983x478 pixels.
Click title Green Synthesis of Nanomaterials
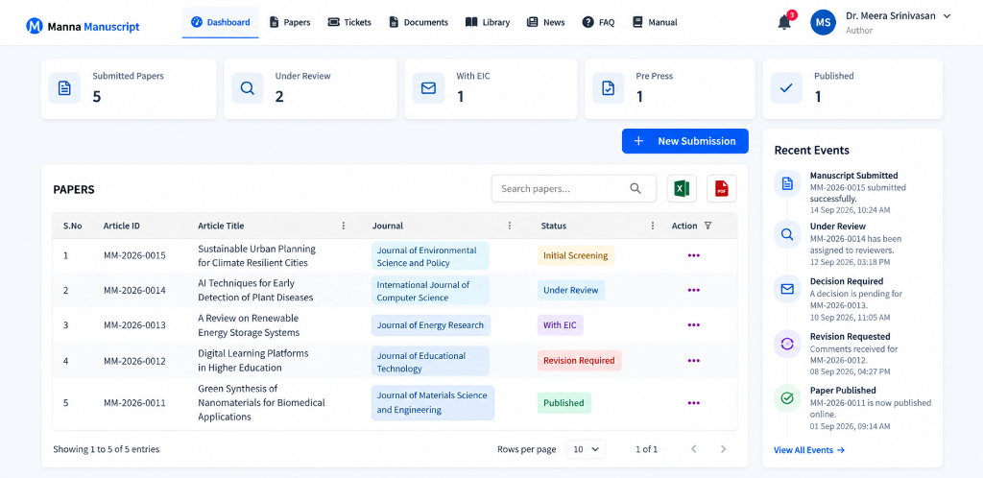(x=261, y=403)
